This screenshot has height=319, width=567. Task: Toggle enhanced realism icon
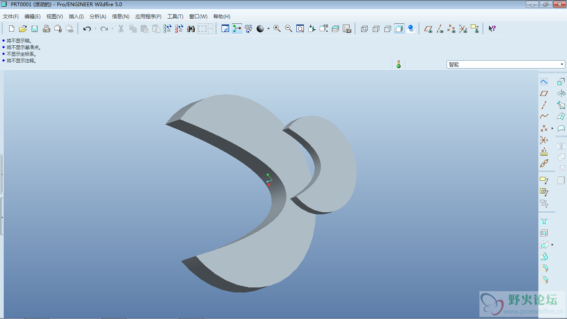[x=411, y=29]
